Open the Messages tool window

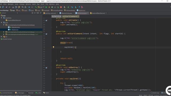click(20, 93)
